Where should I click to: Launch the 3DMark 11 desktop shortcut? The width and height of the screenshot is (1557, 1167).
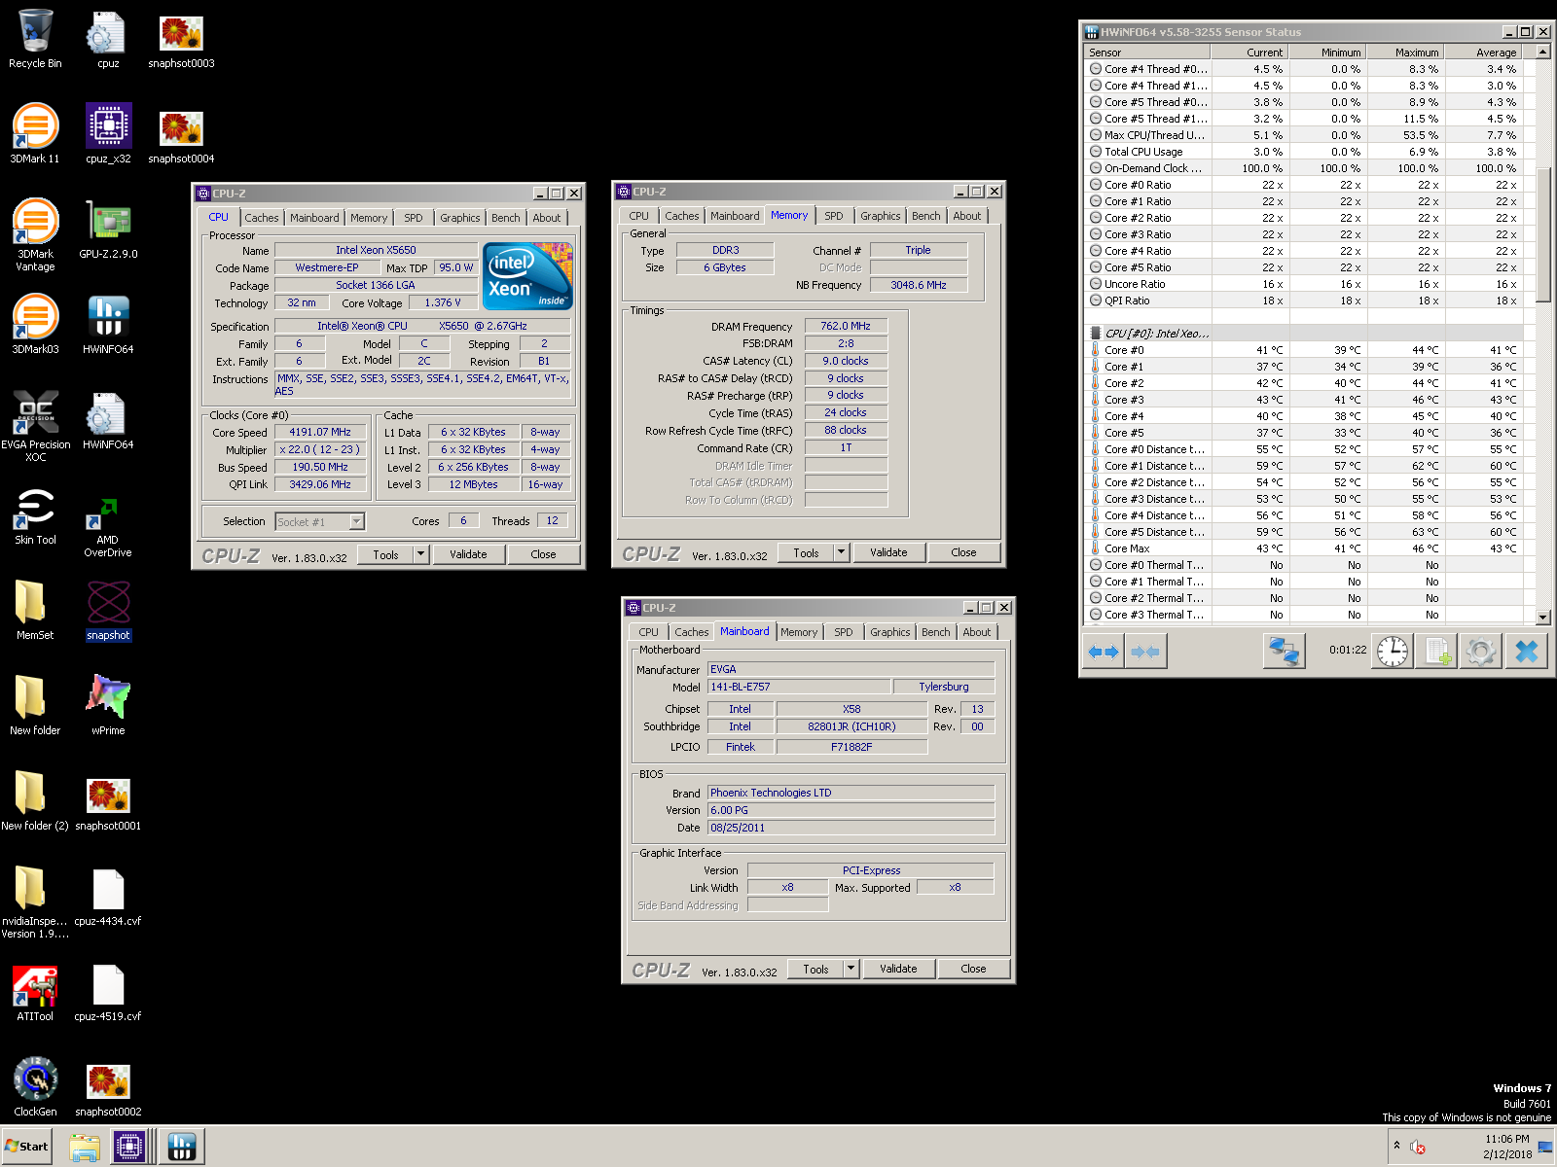coord(35,134)
